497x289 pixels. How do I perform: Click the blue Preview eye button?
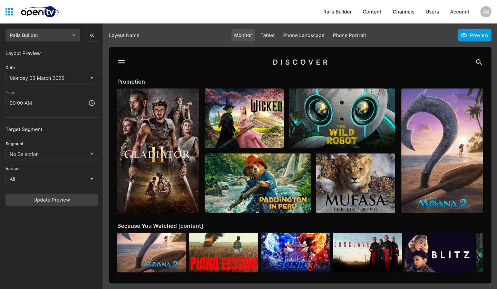click(x=474, y=35)
